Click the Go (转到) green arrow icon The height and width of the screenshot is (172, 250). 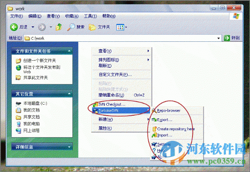pyautogui.click(x=227, y=38)
